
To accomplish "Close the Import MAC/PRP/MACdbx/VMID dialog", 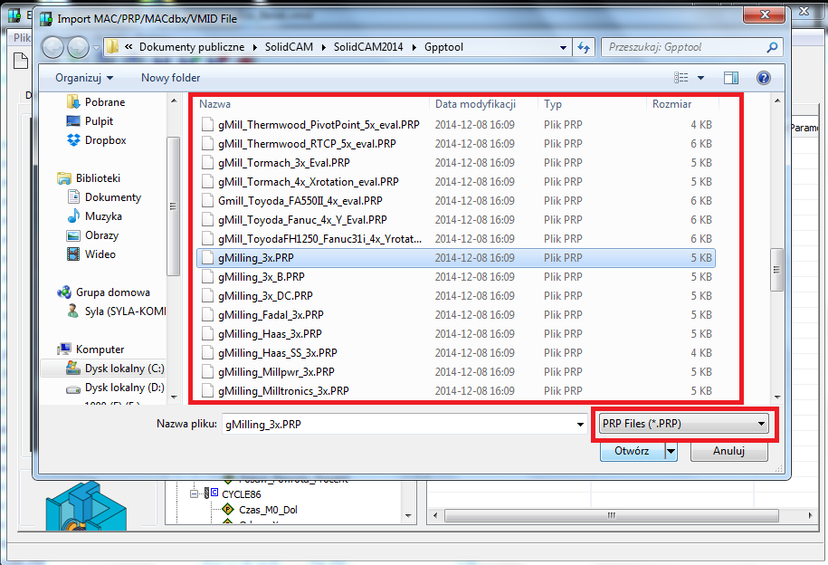I will pos(764,14).
